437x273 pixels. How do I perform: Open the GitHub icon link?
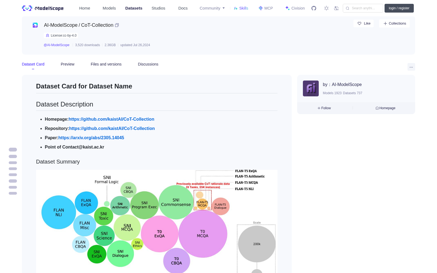click(x=314, y=8)
